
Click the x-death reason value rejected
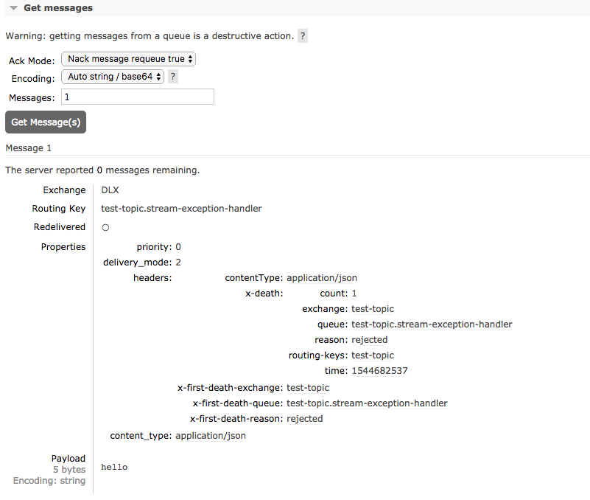tap(369, 339)
